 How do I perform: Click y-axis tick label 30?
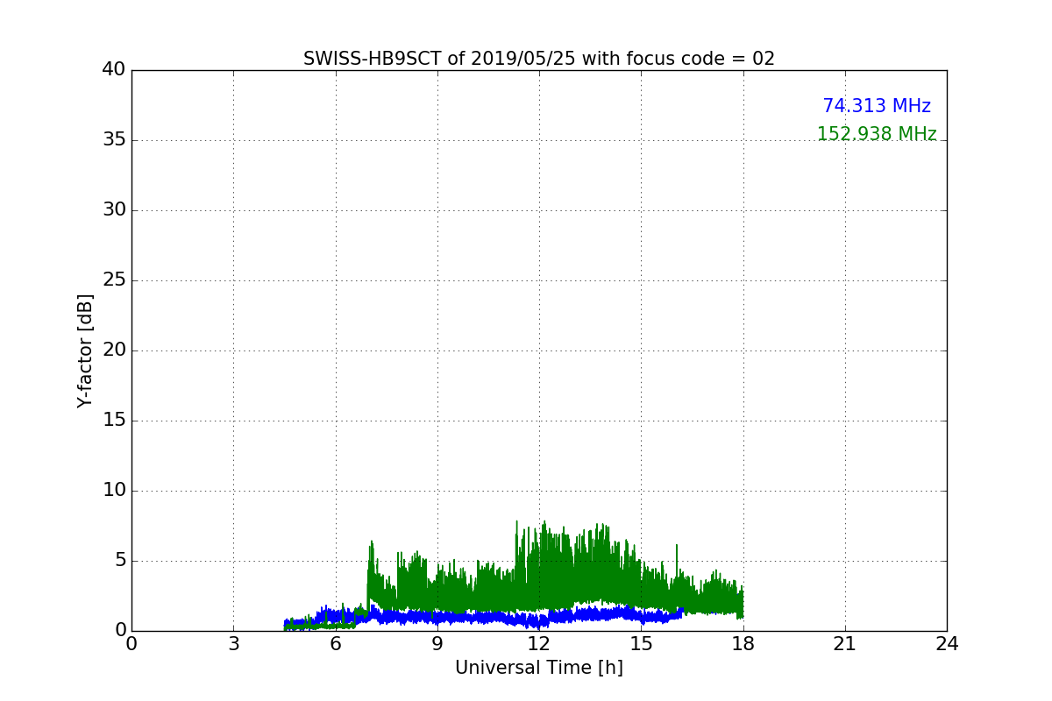tap(114, 210)
